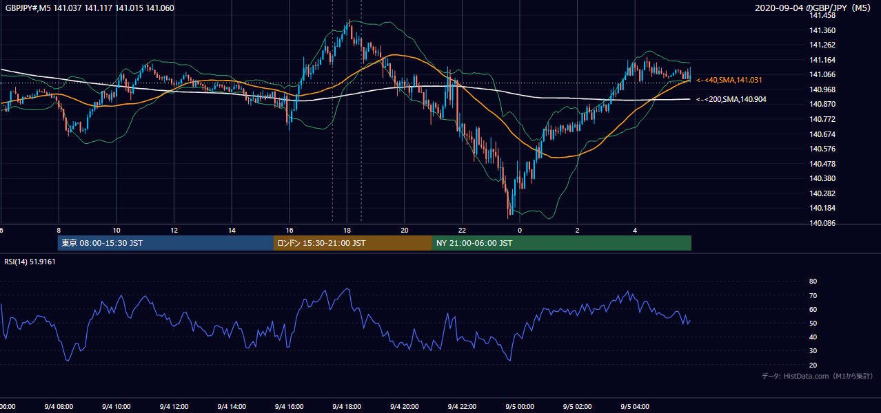Screen dimensions: 881x413
Task: Click price axis value 140.086
Action: pos(823,223)
